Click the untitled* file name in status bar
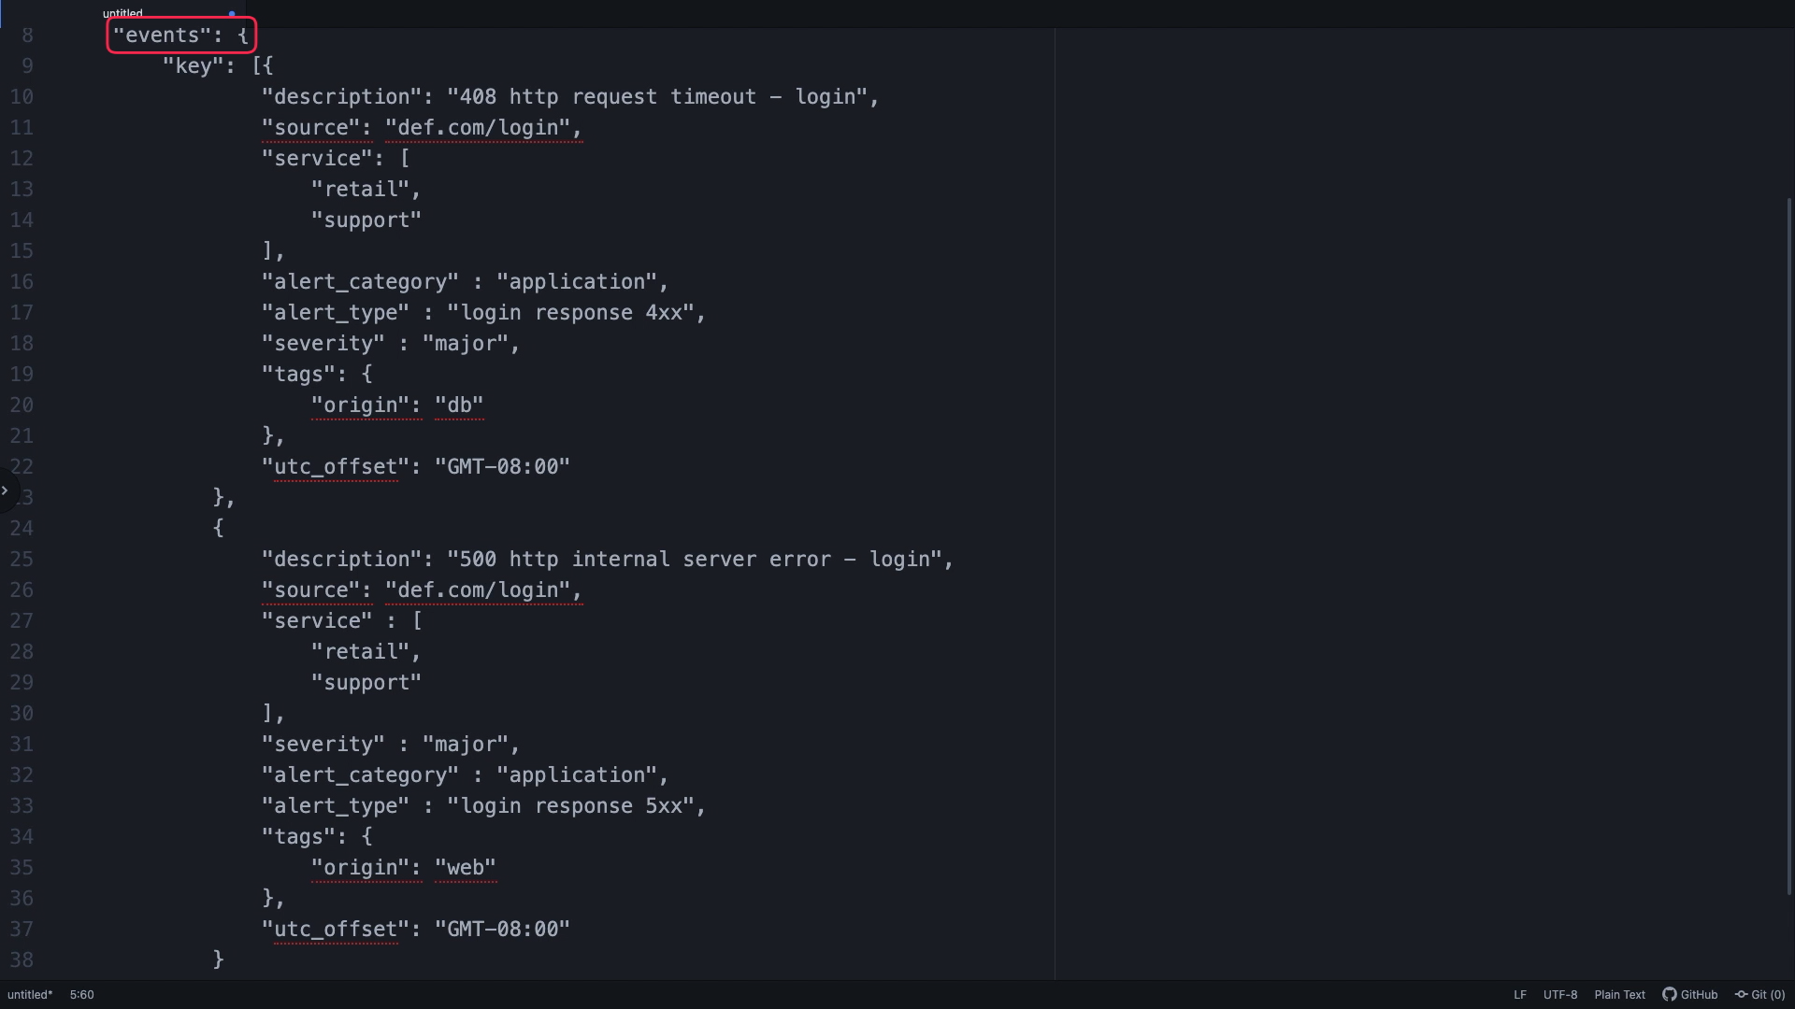The width and height of the screenshot is (1795, 1009). (x=30, y=995)
